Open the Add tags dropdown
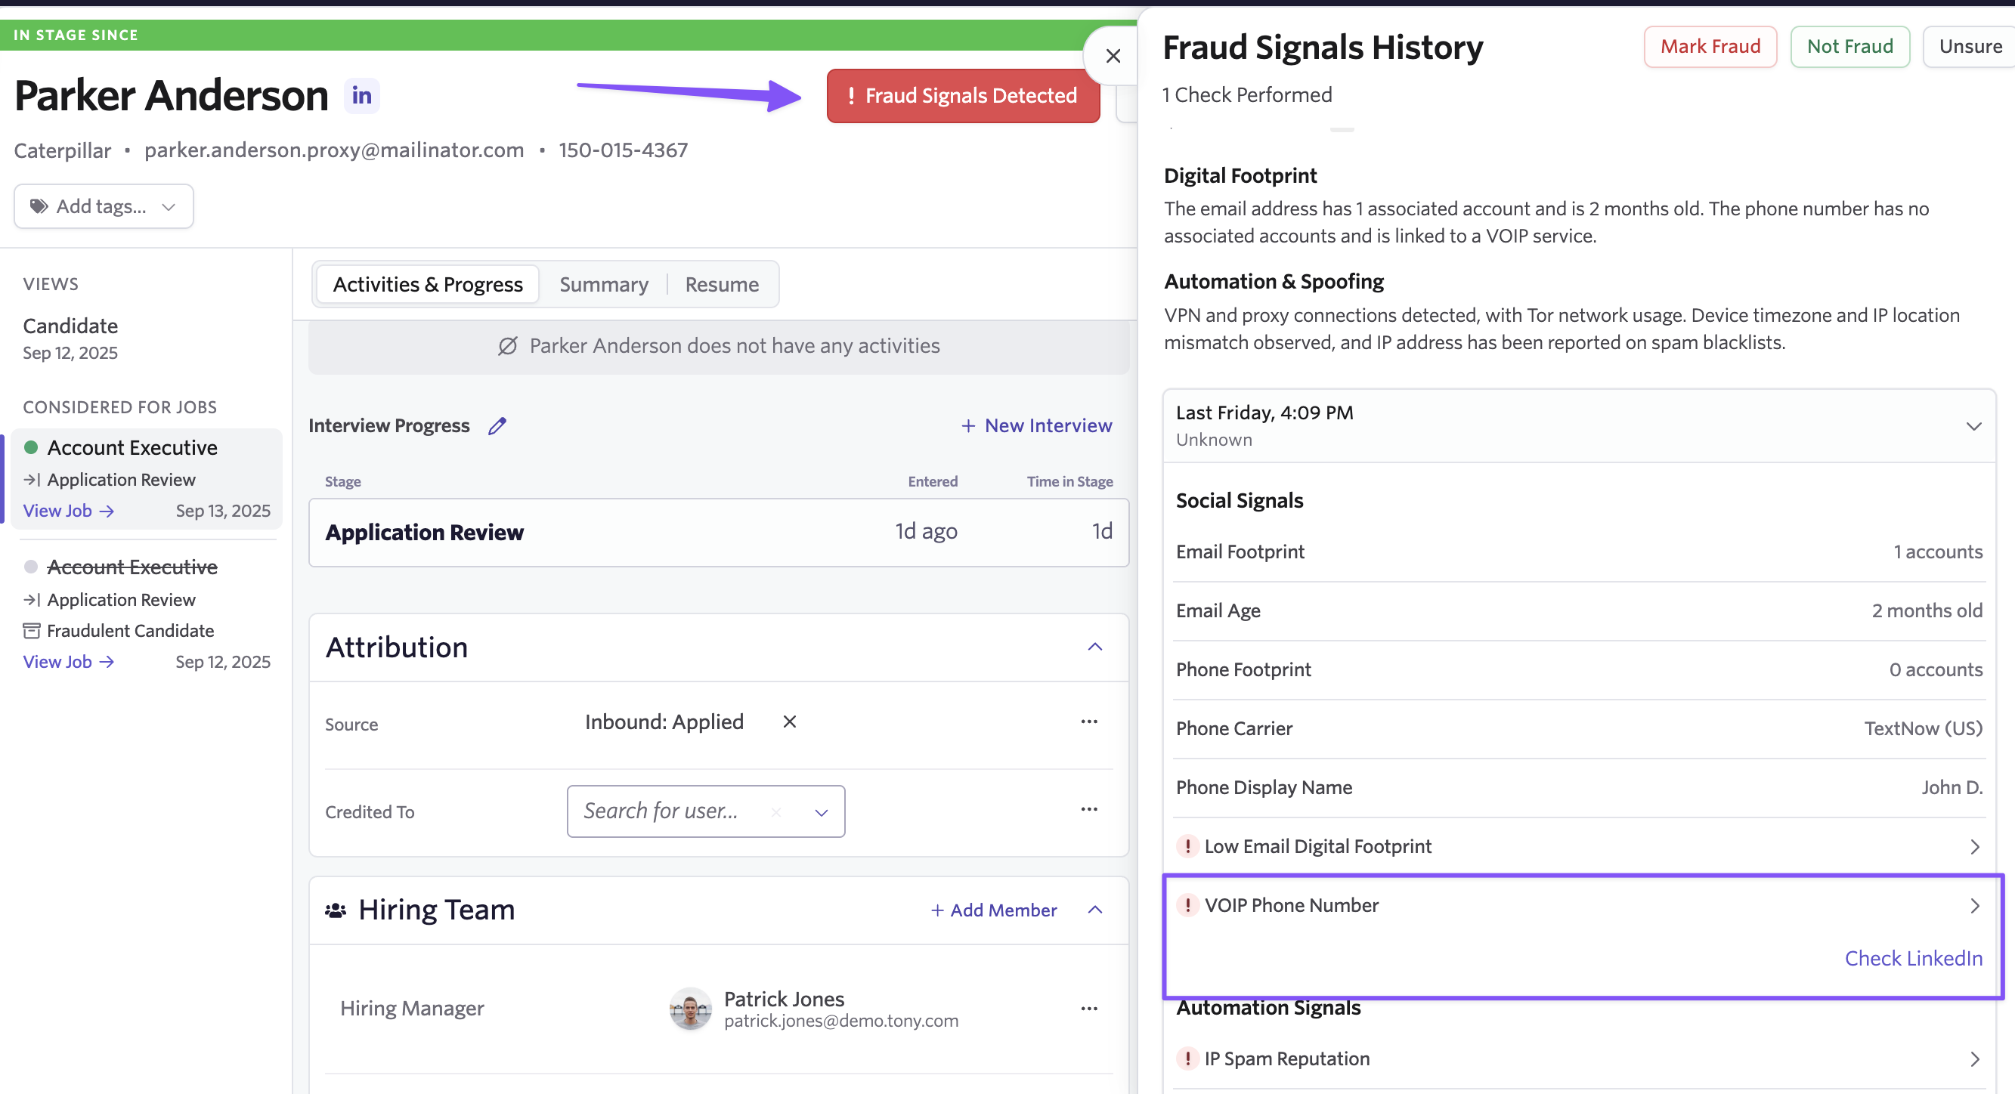The width and height of the screenshot is (2015, 1094). [x=104, y=206]
